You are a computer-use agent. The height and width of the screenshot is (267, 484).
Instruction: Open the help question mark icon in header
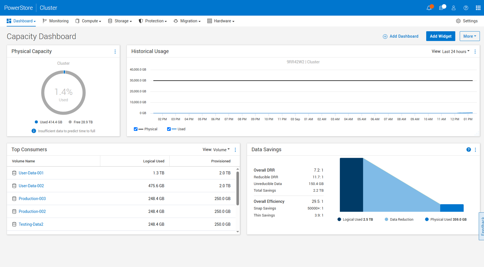point(466,8)
